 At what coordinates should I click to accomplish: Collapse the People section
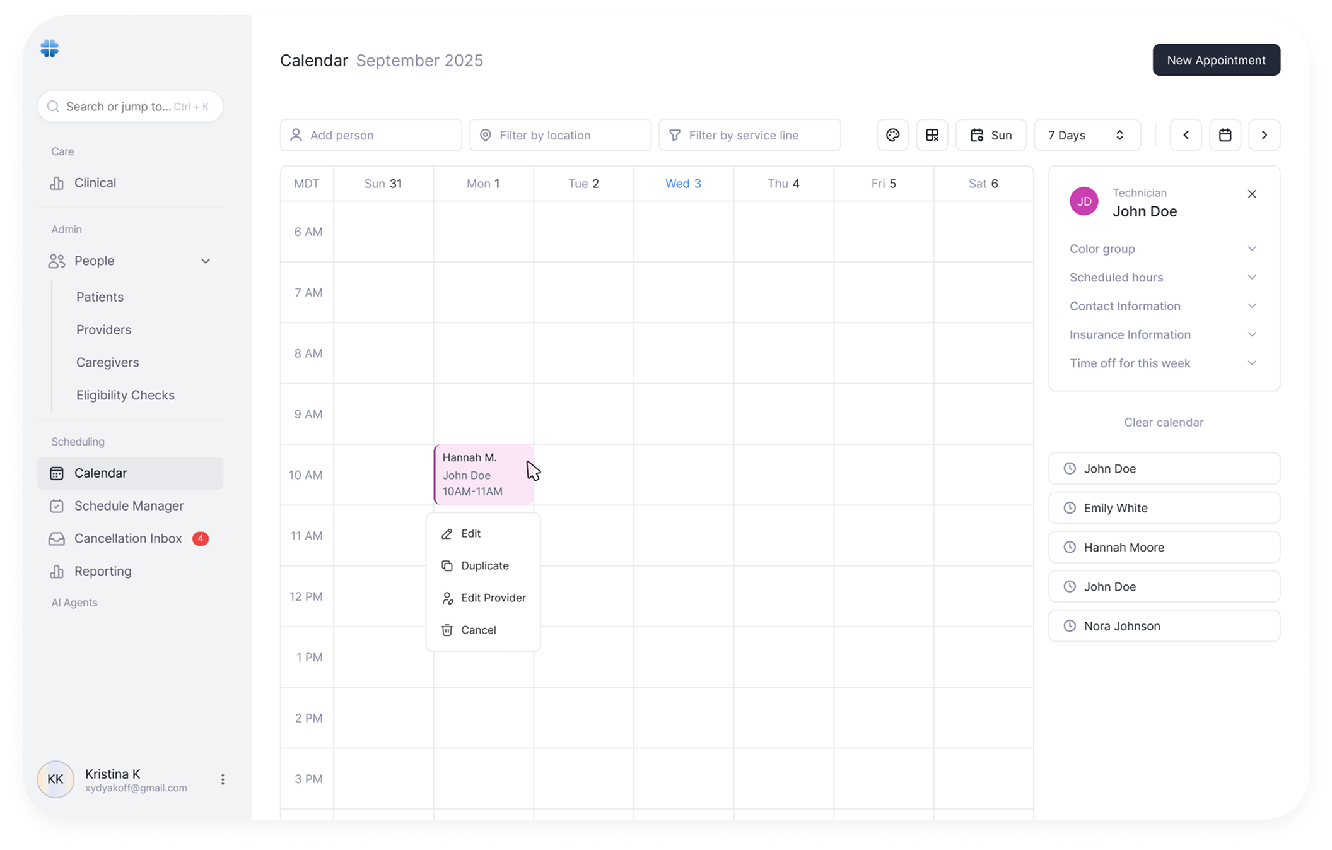(x=206, y=261)
